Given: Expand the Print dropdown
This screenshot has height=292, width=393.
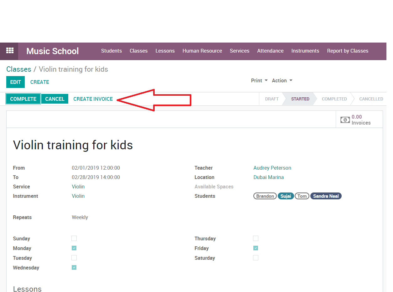Looking at the screenshot, I should pos(259,80).
